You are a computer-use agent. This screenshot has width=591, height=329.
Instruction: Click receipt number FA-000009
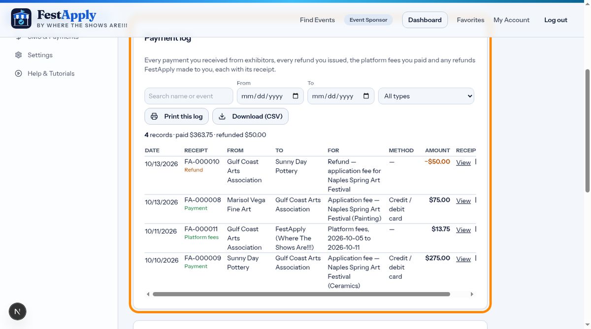(x=202, y=258)
